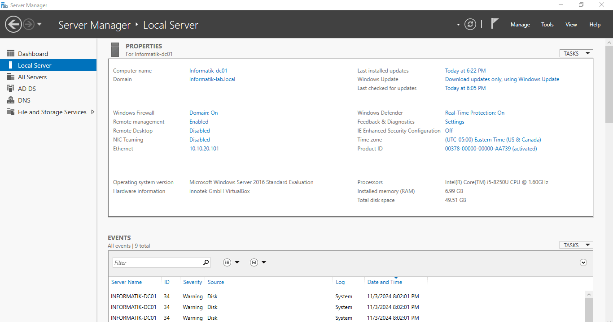Image resolution: width=613 pixels, height=322 pixels.
Task: Sort events by Source column
Action: coord(216,282)
